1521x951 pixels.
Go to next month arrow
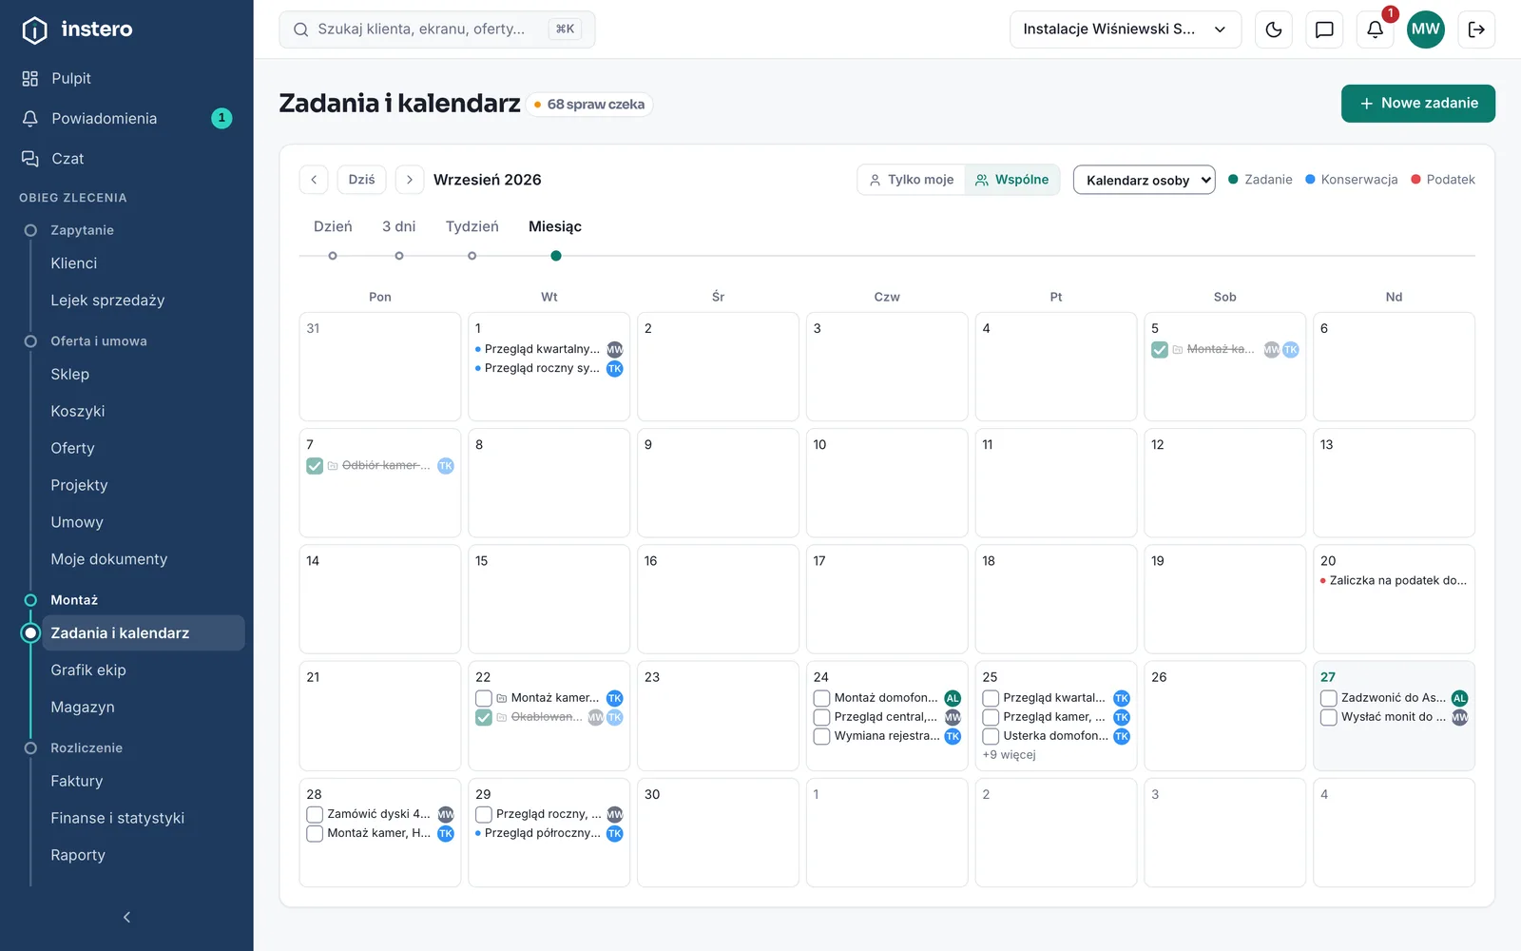pos(410,180)
